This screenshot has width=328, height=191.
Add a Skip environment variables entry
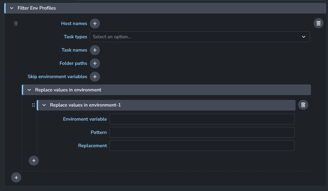pyautogui.click(x=95, y=77)
